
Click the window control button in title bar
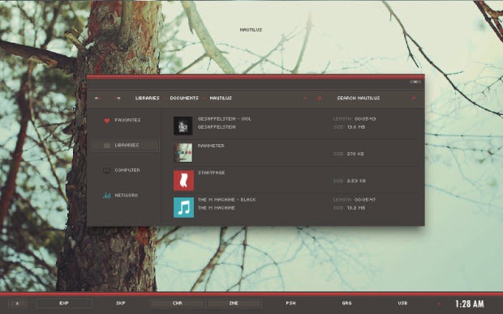pos(415,82)
